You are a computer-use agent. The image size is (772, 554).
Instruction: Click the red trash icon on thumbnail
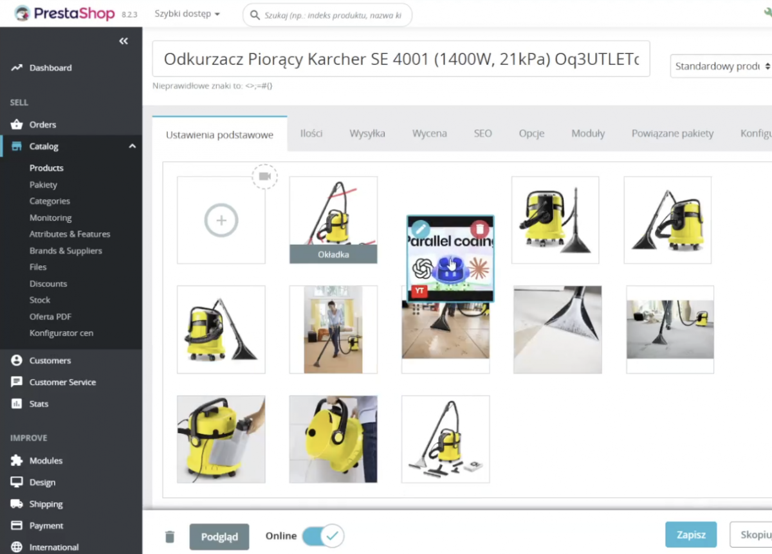(479, 229)
